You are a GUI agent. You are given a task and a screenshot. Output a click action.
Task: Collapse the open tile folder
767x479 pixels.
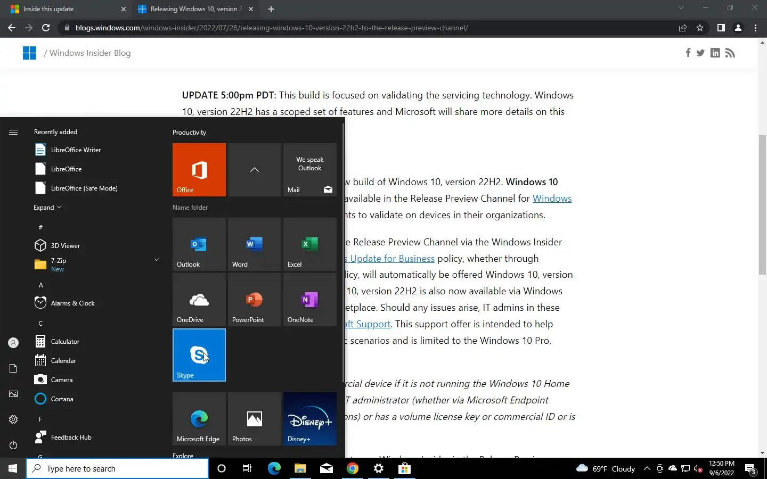255,170
